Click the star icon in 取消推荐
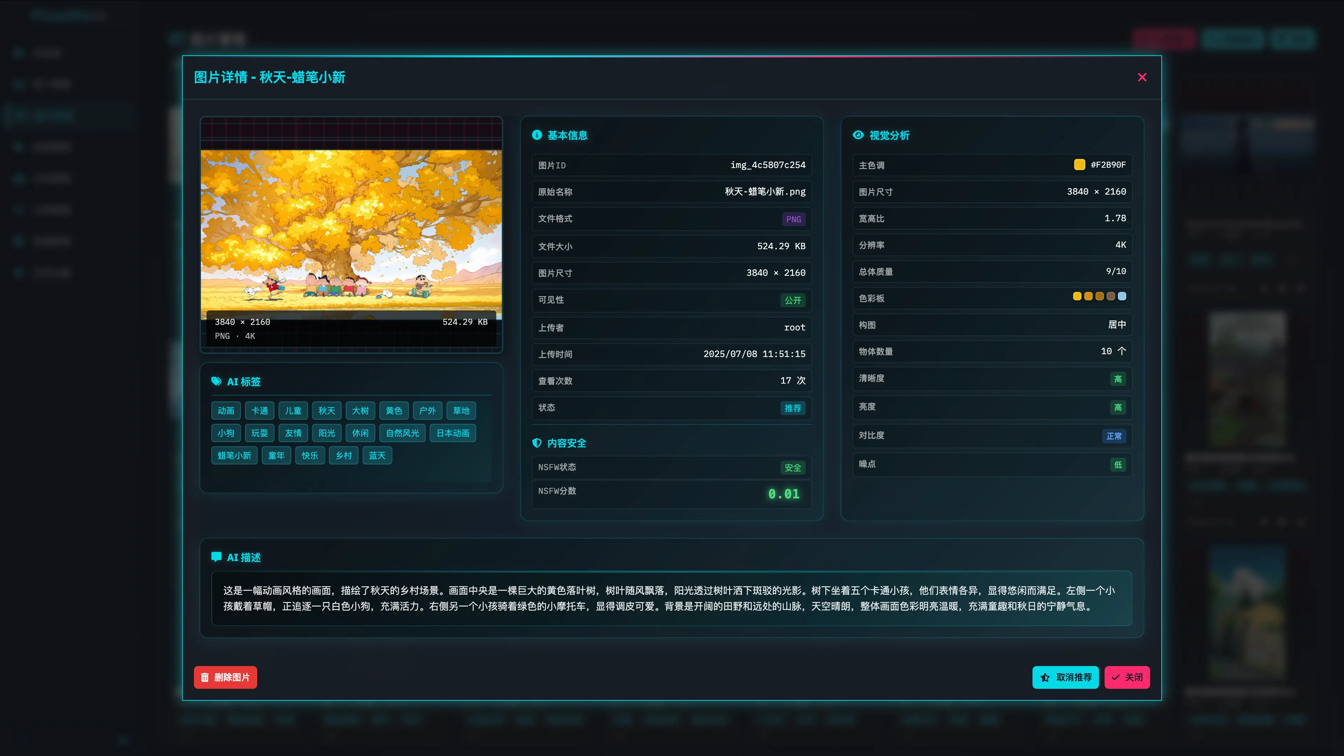The height and width of the screenshot is (756, 1344). tap(1045, 677)
